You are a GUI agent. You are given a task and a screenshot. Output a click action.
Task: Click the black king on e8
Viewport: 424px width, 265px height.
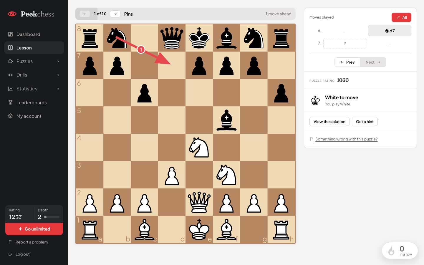point(199,38)
